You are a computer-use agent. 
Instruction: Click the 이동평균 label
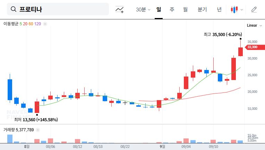[x=11, y=24]
